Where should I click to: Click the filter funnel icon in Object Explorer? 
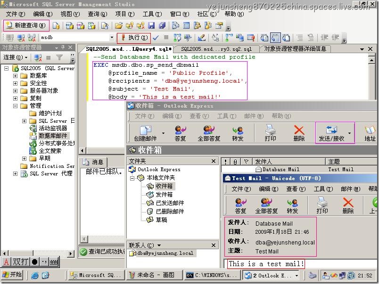click(x=59, y=57)
